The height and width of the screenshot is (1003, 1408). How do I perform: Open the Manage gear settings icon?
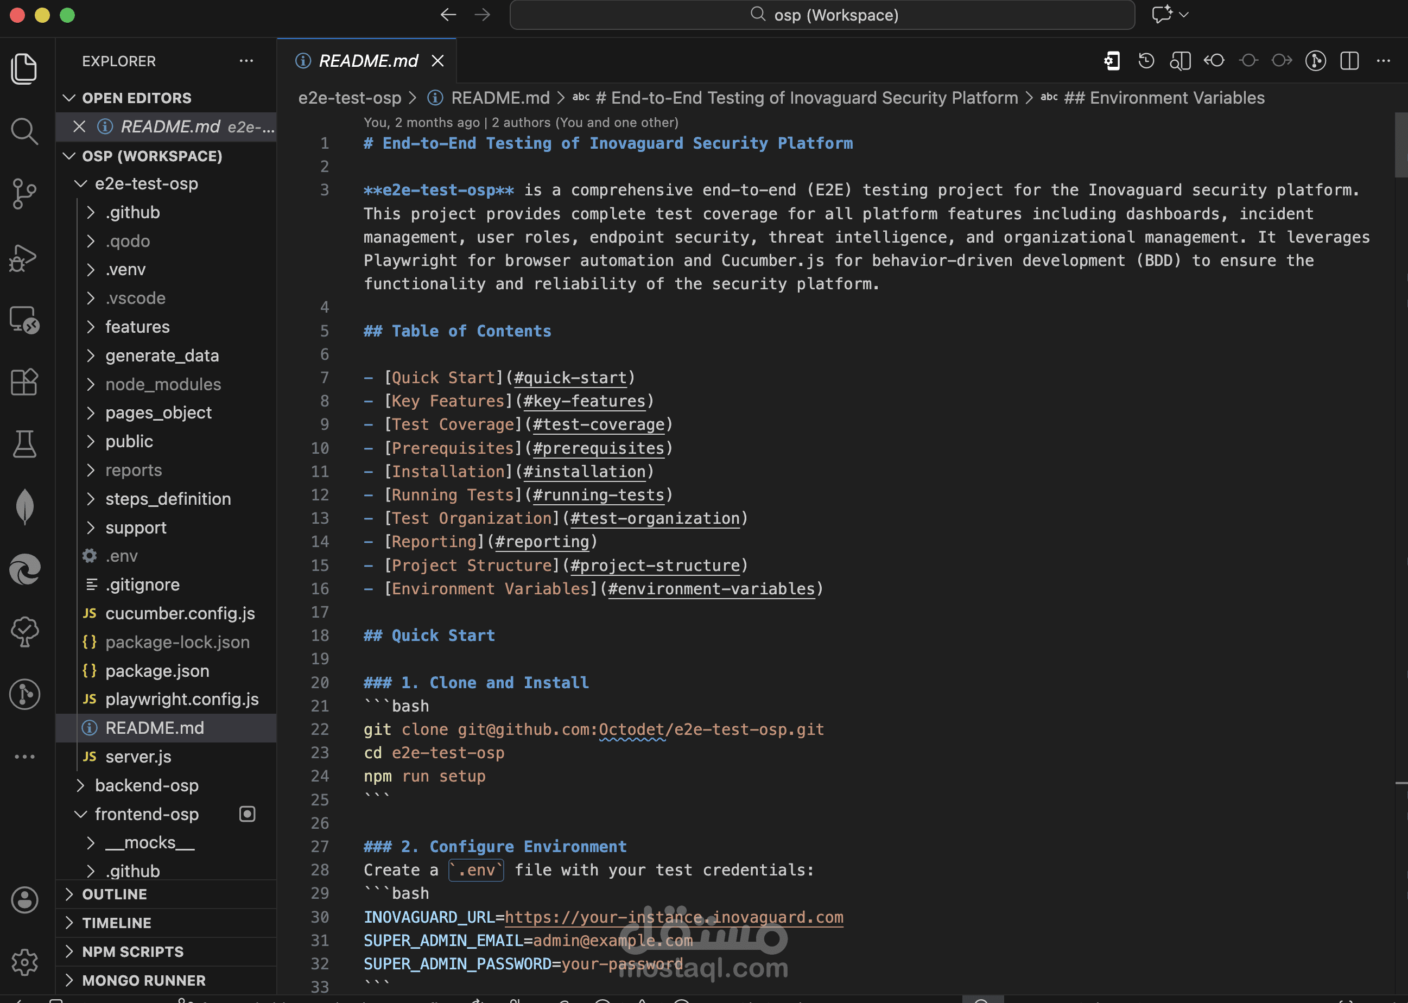24,962
